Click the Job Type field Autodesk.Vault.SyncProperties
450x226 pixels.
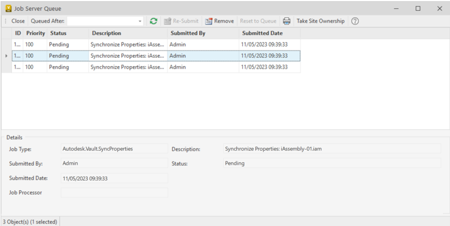[114, 148]
